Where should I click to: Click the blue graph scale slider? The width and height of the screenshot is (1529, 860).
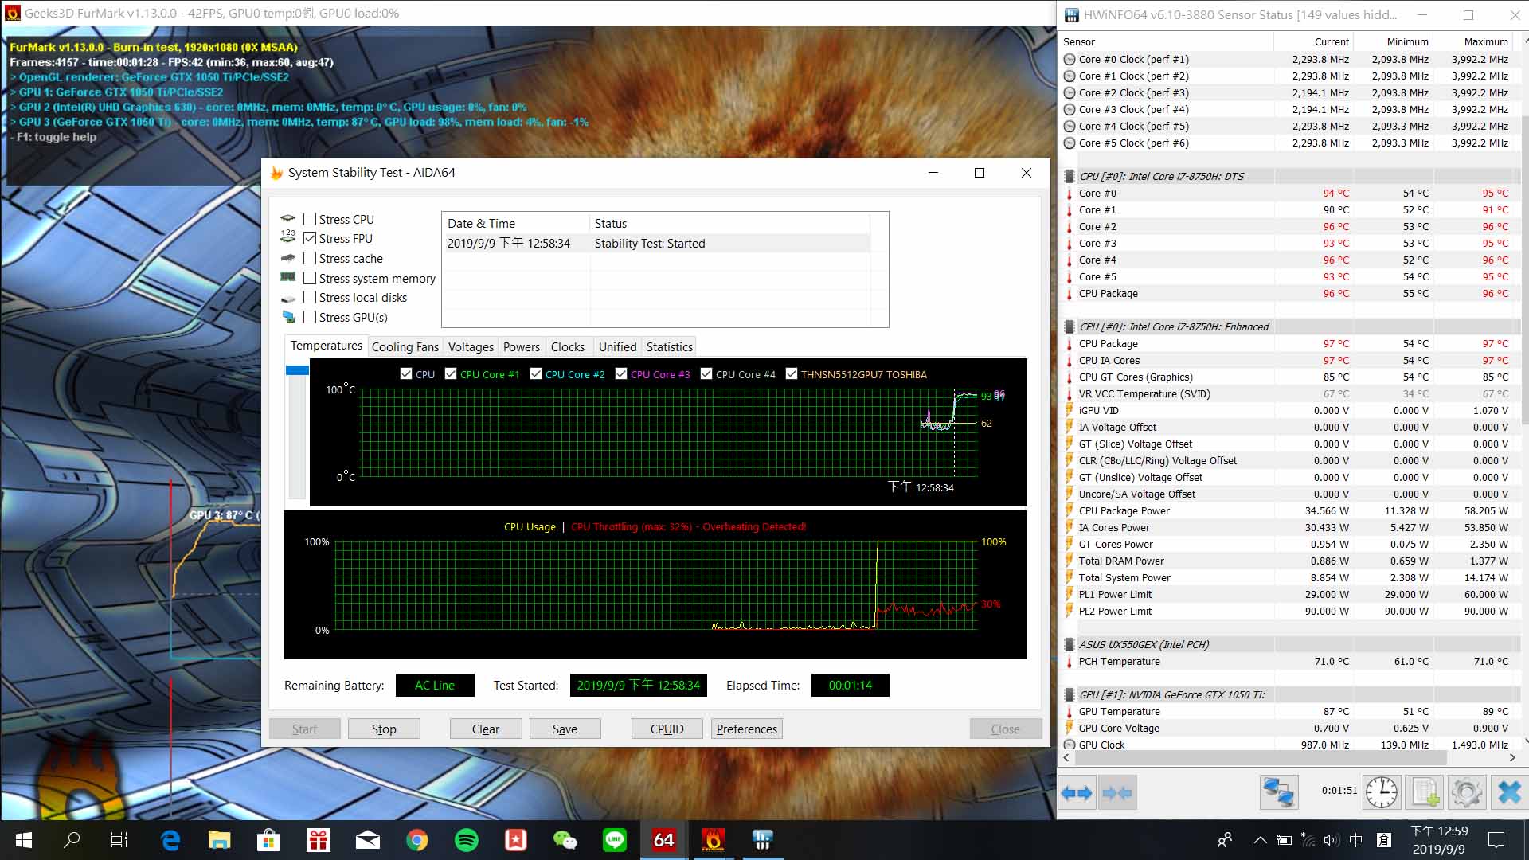coord(297,370)
